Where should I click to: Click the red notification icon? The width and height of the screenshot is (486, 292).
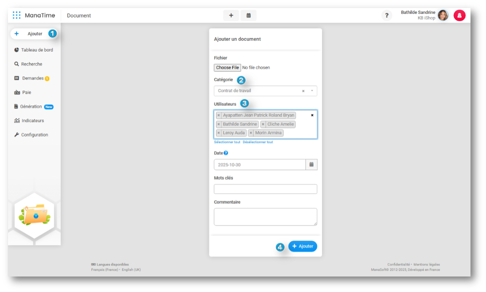[459, 15]
